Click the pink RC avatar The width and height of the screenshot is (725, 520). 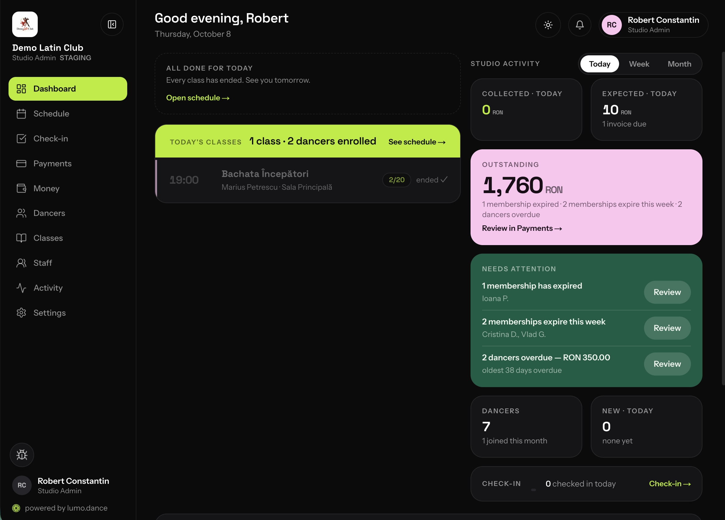point(611,25)
